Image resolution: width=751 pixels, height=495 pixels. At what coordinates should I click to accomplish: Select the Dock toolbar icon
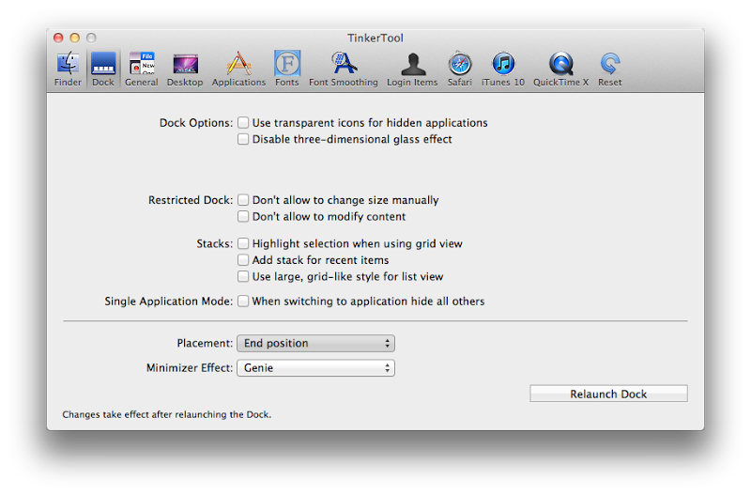(103, 70)
